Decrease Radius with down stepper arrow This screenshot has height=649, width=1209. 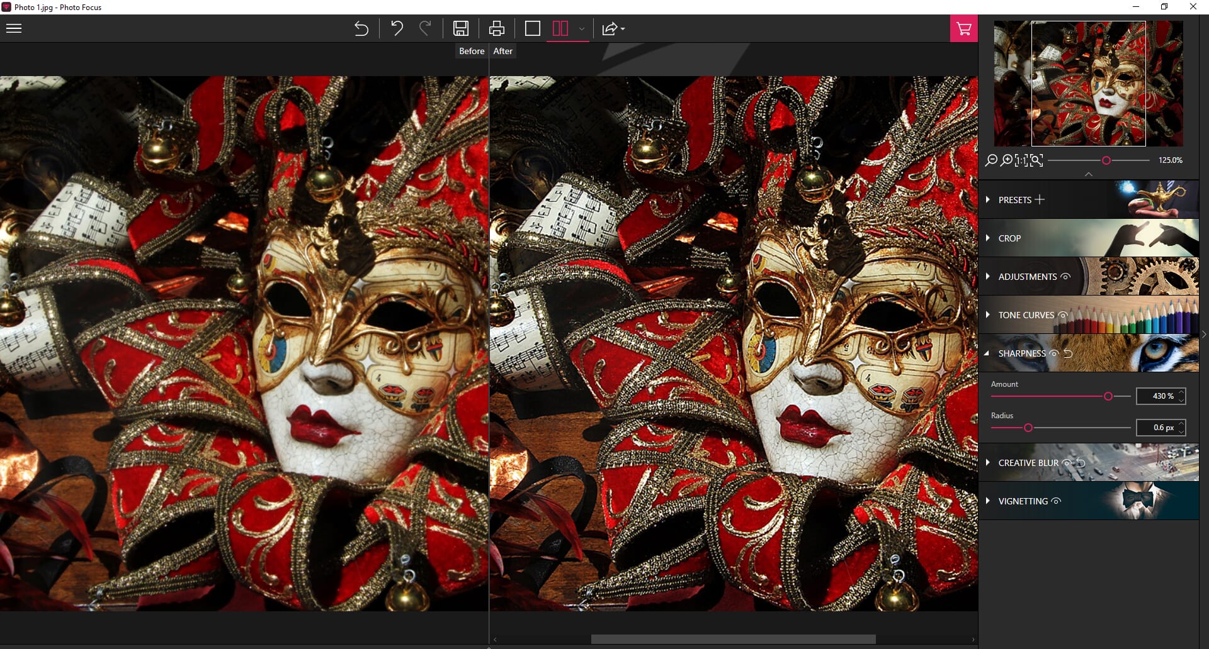coord(1182,431)
